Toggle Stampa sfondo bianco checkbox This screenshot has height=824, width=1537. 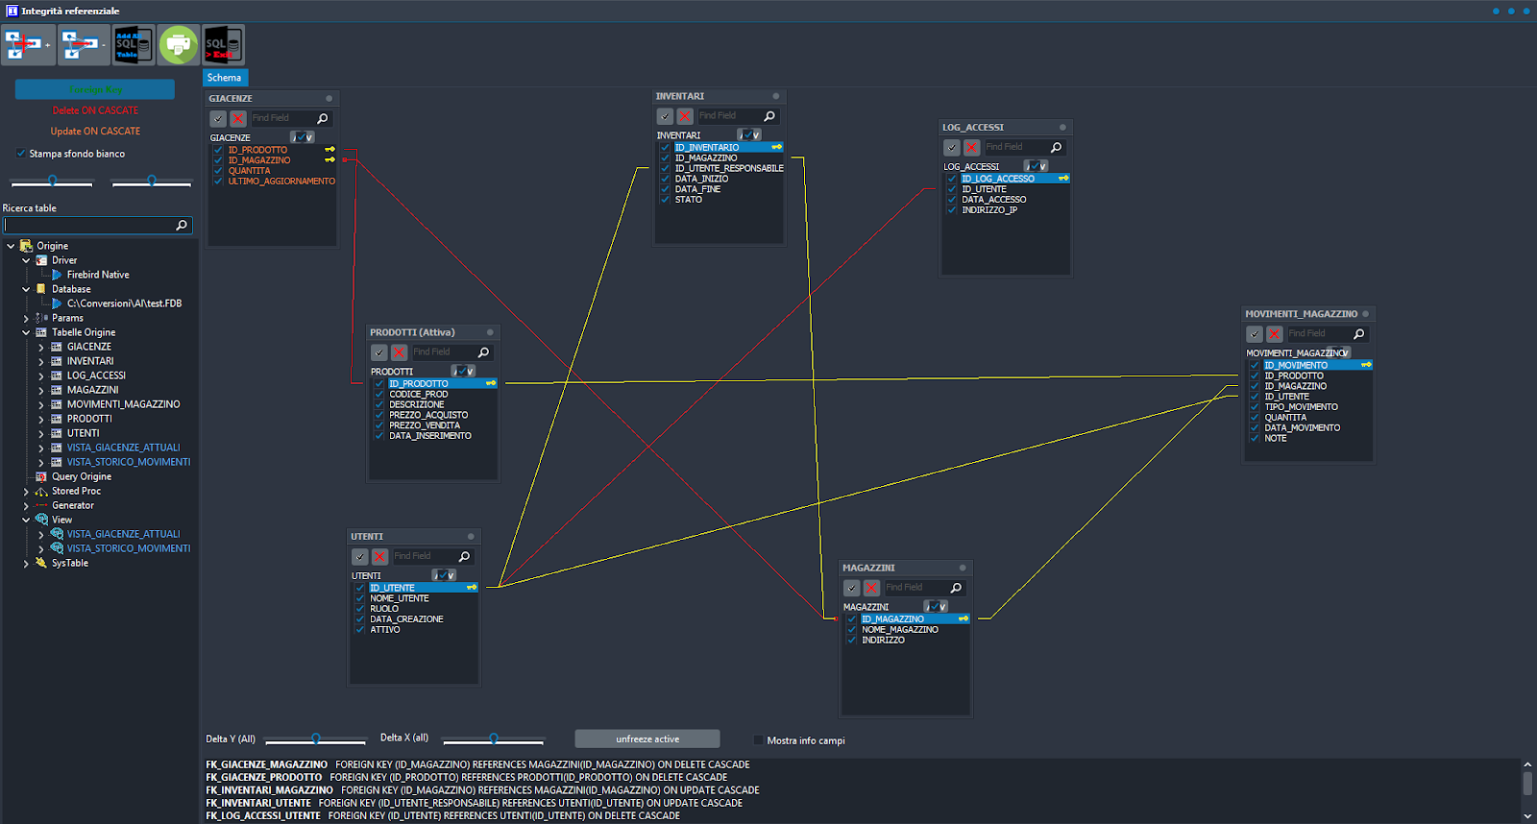click(x=21, y=154)
